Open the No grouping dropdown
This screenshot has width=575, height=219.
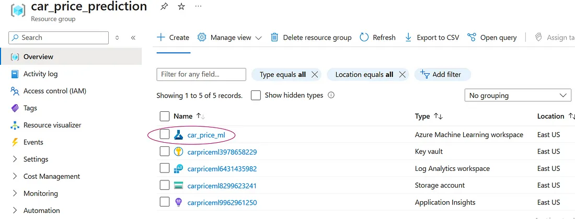(x=518, y=95)
